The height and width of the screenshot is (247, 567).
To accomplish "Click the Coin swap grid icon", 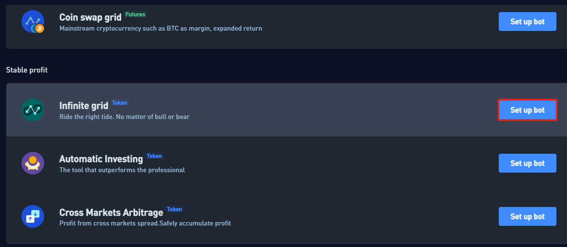I will click(33, 22).
